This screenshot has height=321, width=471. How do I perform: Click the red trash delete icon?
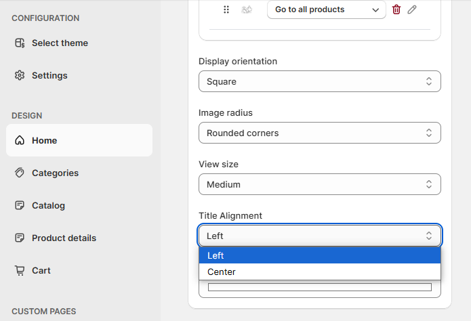click(396, 9)
